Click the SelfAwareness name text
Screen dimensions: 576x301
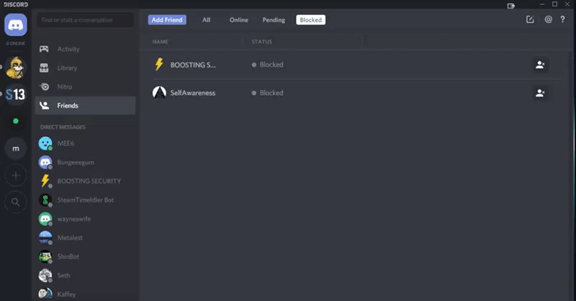[193, 93]
